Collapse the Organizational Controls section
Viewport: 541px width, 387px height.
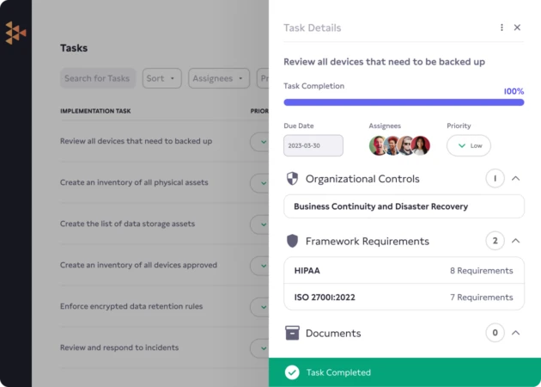point(516,179)
